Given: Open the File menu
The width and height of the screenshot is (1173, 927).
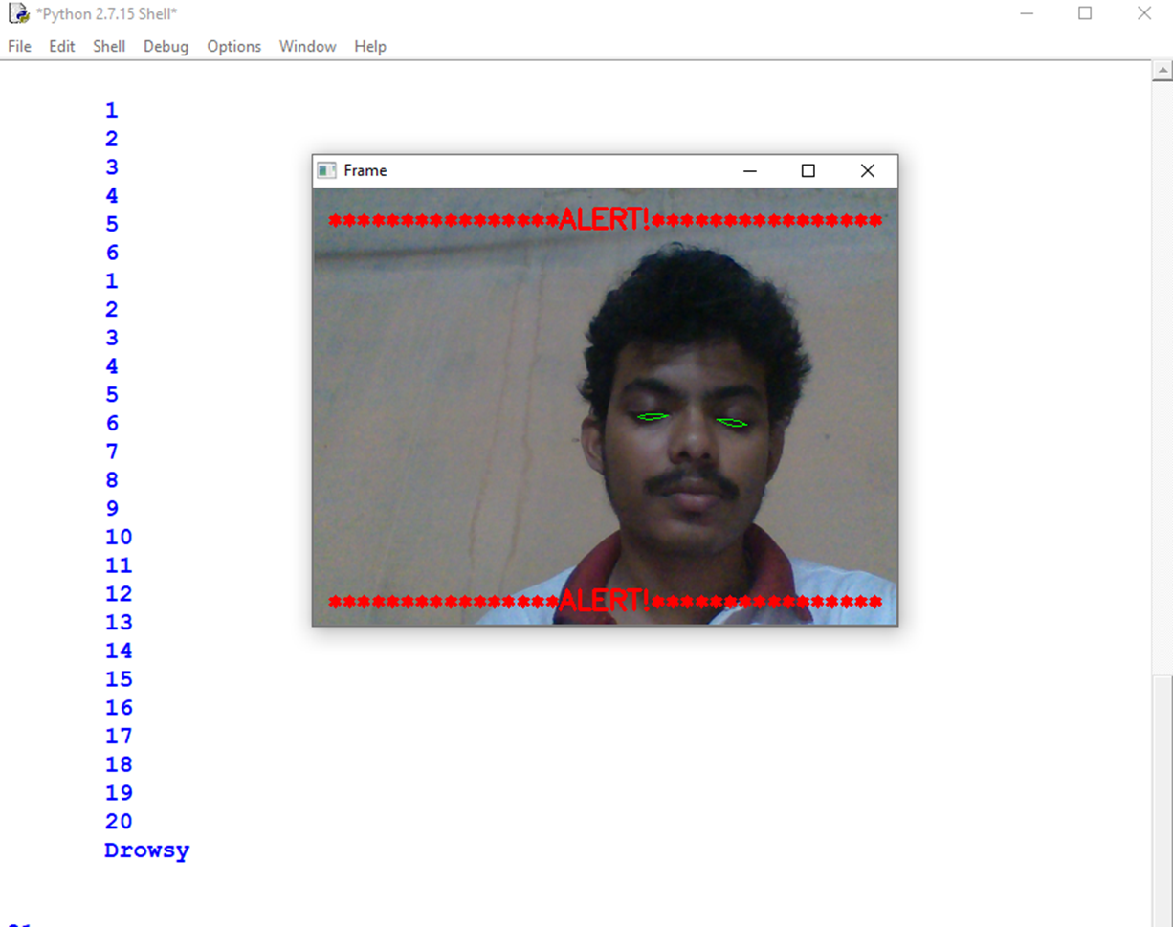Looking at the screenshot, I should coord(18,46).
